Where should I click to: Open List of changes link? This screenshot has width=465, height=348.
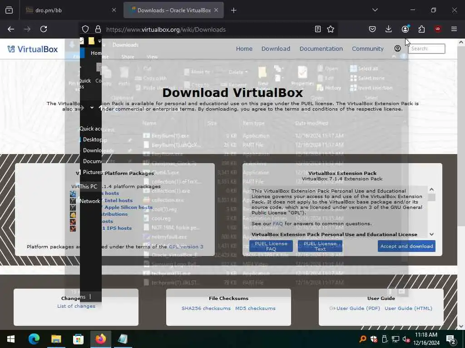tap(76, 306)
